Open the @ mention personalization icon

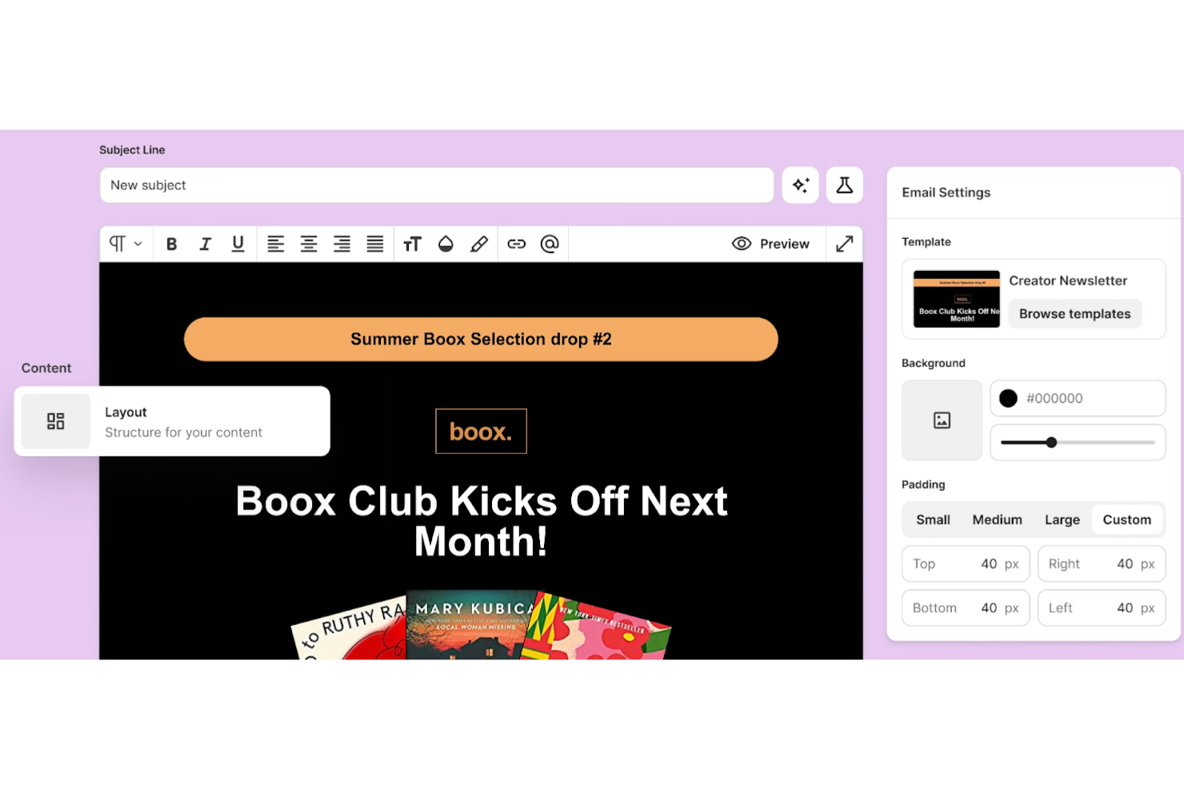point(550,244)
